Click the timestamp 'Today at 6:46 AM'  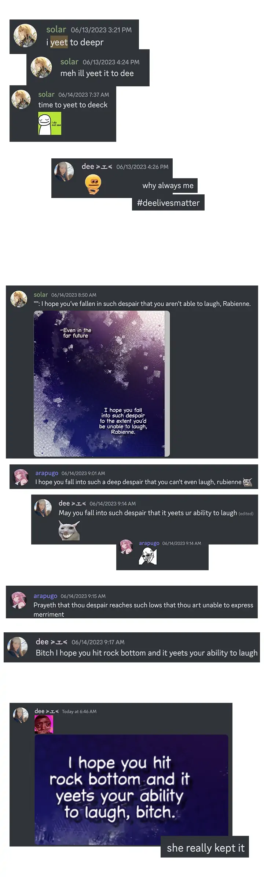pos(79,711)
